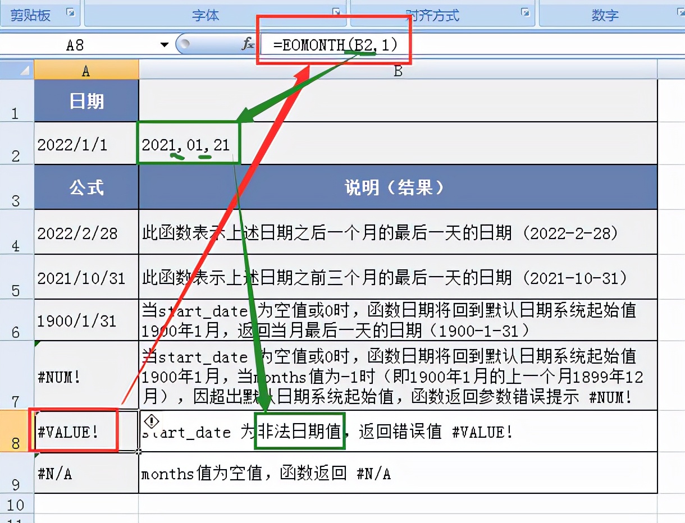Click the 字体 group label
The width and height of the screenshot is (685, 523).
click(x=205, y=15)
